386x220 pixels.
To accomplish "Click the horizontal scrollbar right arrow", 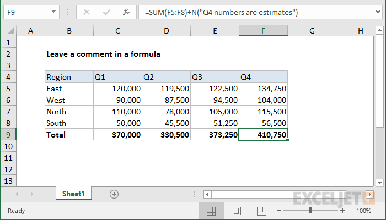I will point(370,195).
